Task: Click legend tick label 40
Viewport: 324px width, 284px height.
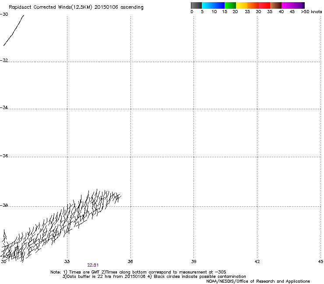Action: click(x=281, y=12)
